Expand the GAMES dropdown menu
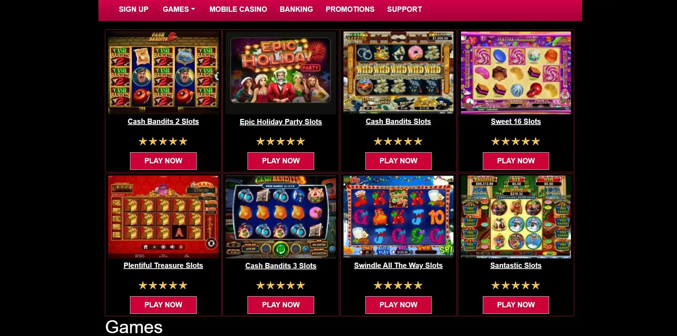This screenshot has width=677, height=336. (x=179, y=9)
